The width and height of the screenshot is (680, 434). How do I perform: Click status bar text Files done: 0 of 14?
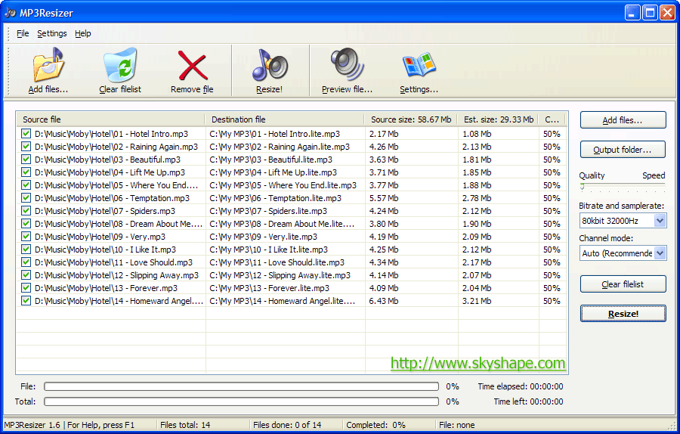[287, 425]
